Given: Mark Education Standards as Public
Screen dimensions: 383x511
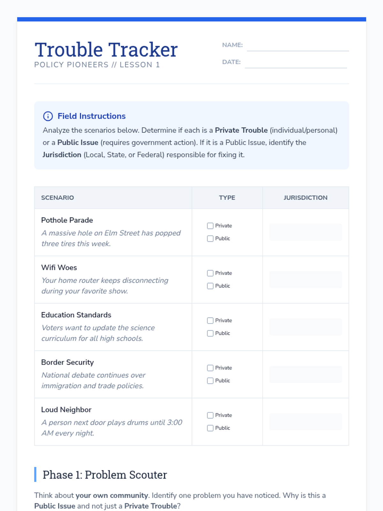Looking at the screenshot, I should pyautogui.click(x=210, y=333).
